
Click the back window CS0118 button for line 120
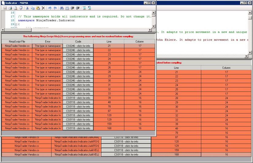click(x=126, y=142)
